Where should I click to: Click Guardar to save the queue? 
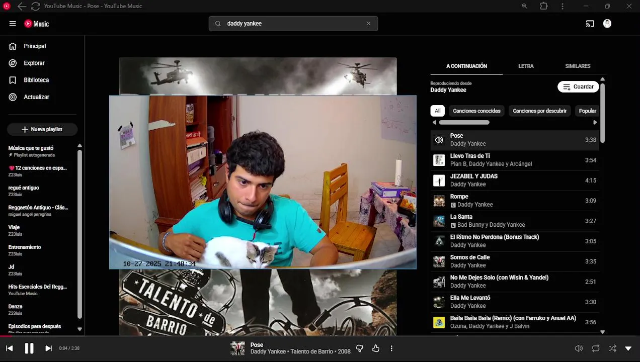(578, 87)
